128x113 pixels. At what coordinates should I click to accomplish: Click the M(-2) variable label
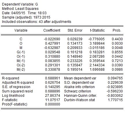21,70
